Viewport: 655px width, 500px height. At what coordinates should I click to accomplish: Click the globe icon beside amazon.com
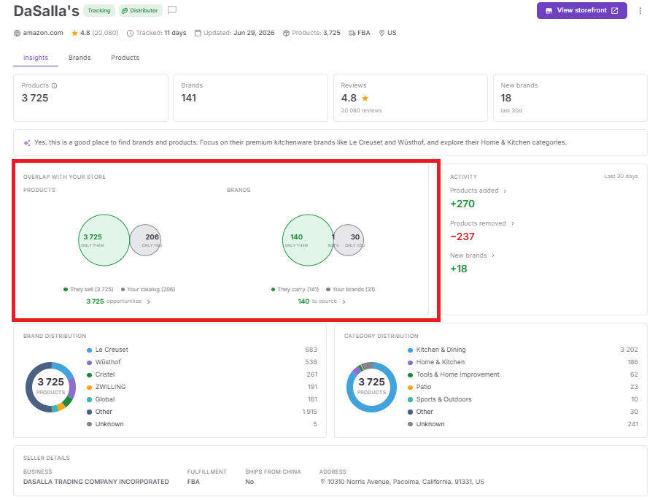click(17, 33)
